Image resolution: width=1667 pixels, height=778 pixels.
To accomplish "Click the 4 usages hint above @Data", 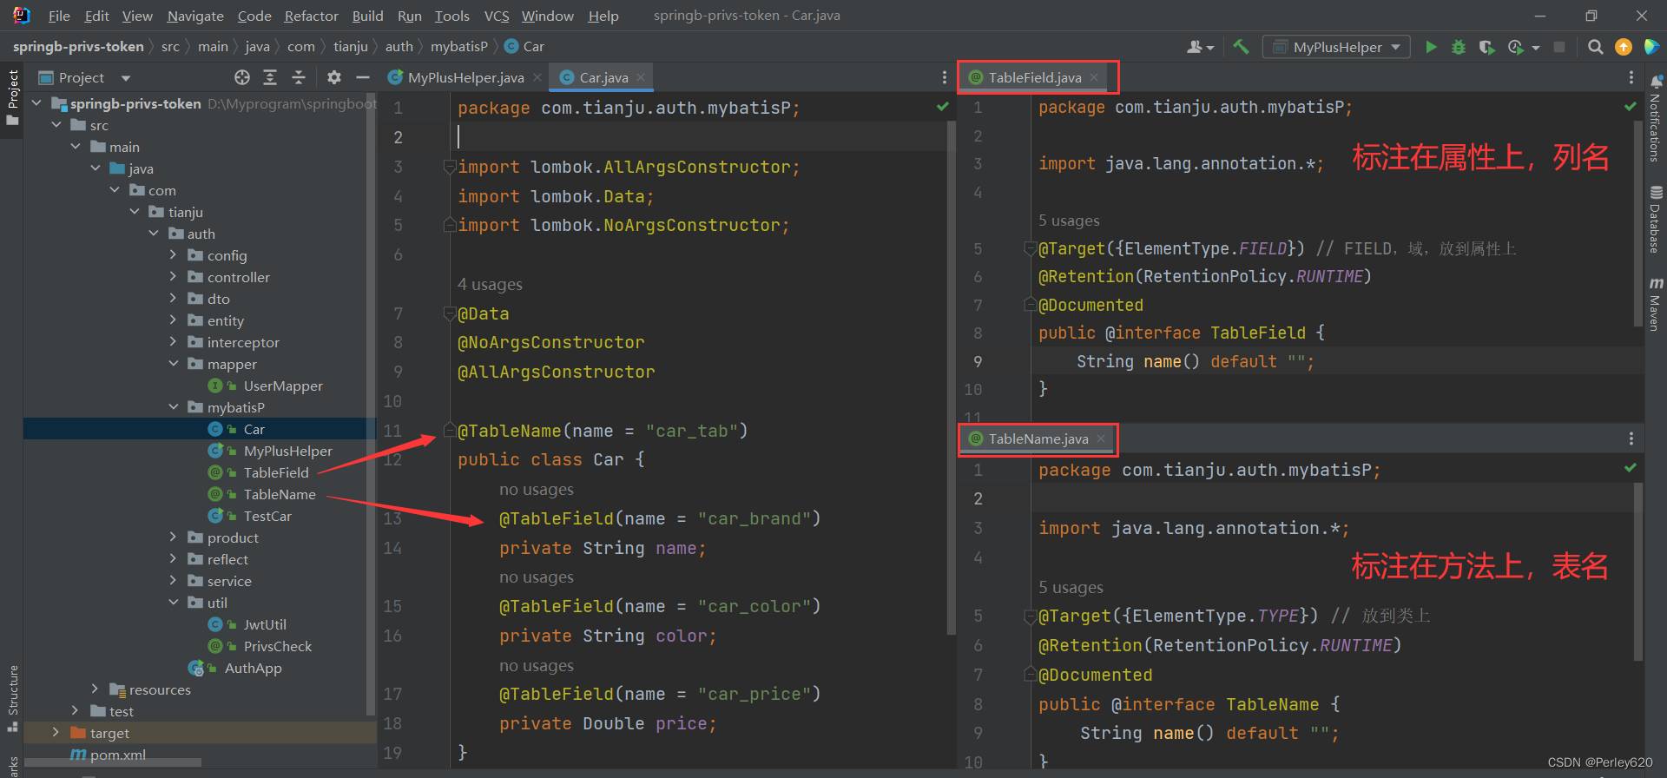I will coord(490,284).
